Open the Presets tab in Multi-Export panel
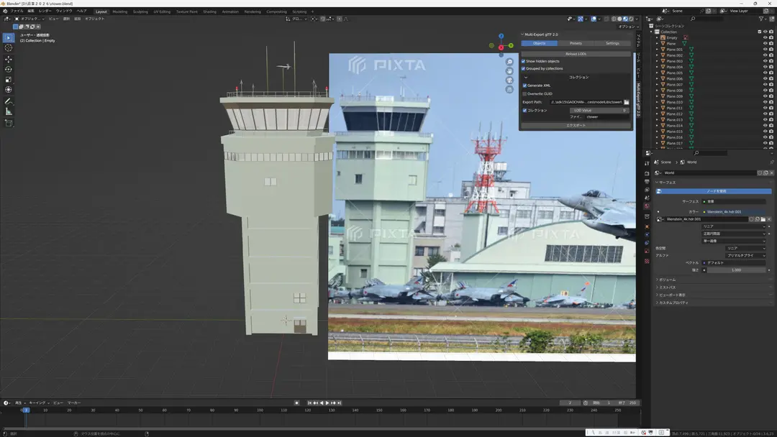The height and width of the screenshot is (437, 777). pos(576,44)
